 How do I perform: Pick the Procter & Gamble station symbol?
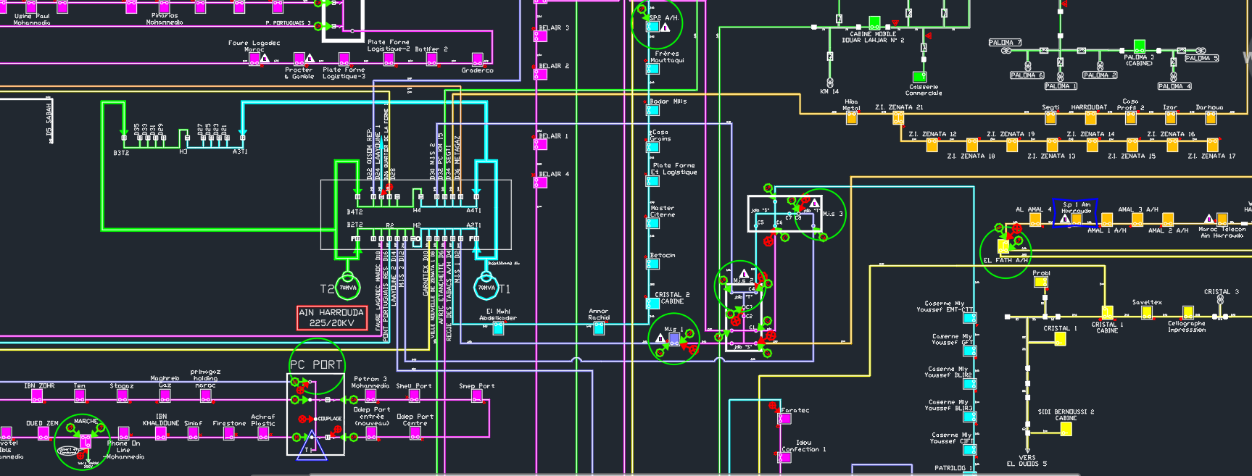click(299, 59)
